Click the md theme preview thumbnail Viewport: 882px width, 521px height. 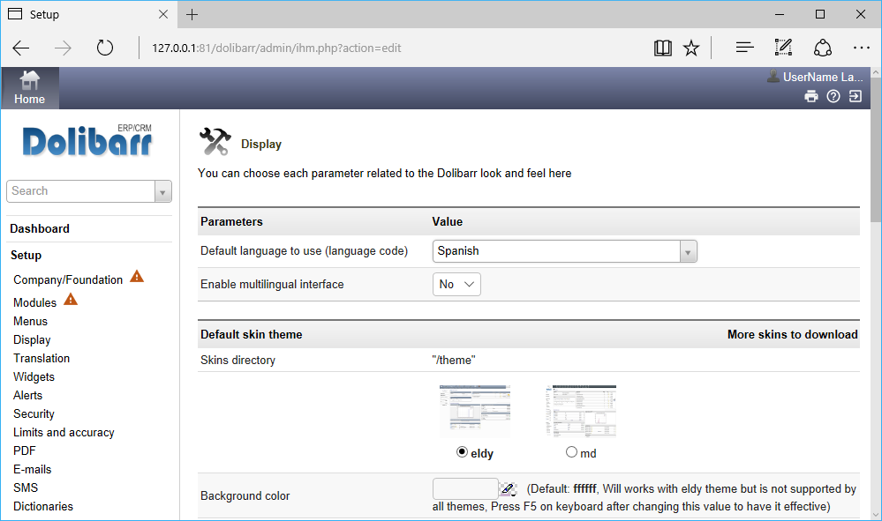click(581, 411)
